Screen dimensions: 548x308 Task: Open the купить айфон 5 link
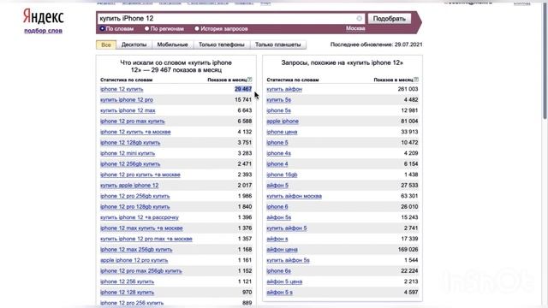[x=287, y=228]
